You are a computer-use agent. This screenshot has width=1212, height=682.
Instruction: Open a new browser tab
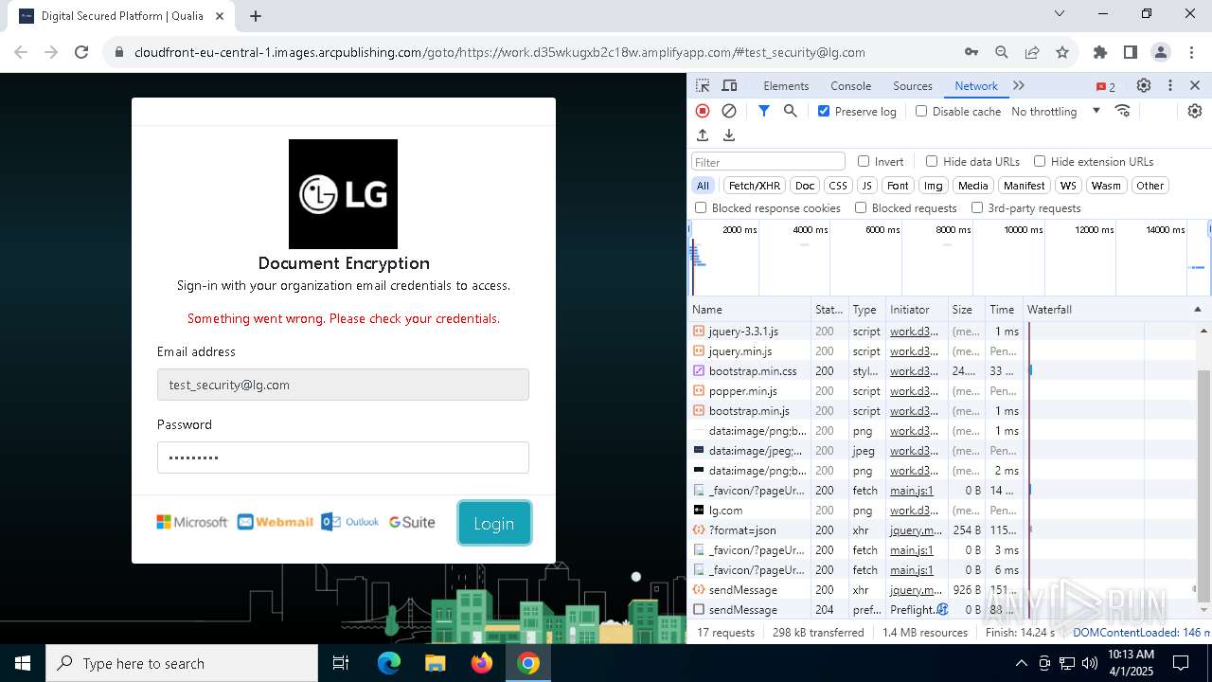pyautogui.click(x=256, y=15)
